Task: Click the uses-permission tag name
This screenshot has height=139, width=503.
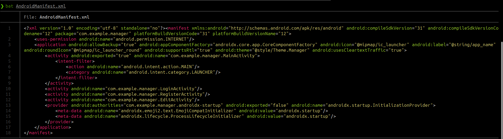Action: (x=56, y=39)
